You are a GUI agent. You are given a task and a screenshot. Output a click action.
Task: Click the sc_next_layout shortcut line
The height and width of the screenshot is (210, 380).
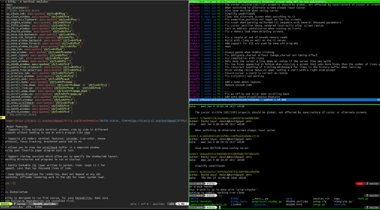pos(38,55)
